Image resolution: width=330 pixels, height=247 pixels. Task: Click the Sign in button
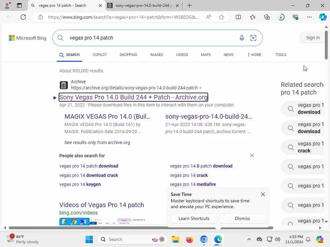(313, 38)
